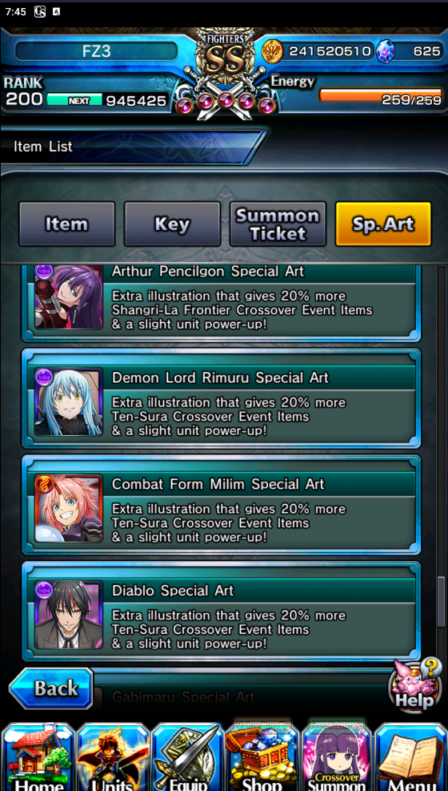
Task: Switch to the Summon Ticket tab
Action: point(278,224)
